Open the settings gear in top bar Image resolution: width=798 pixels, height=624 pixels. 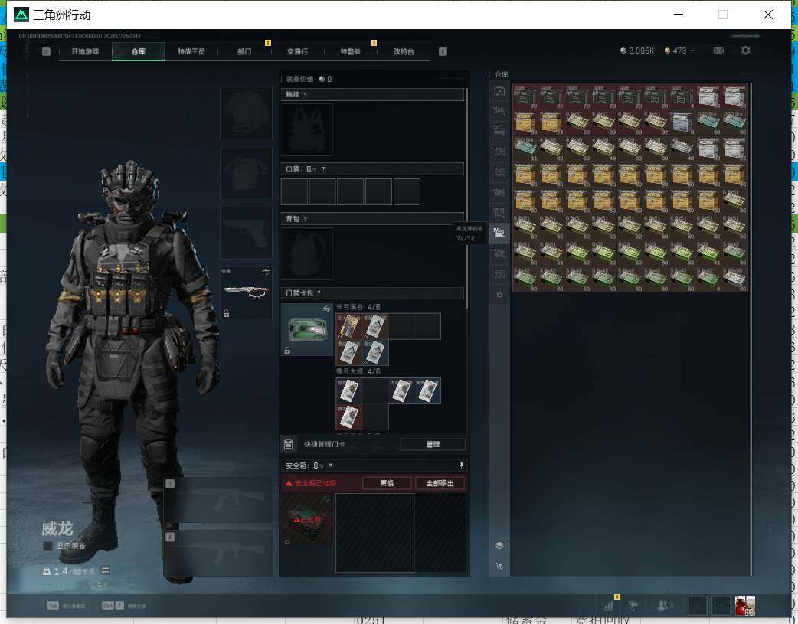point(746,51)
